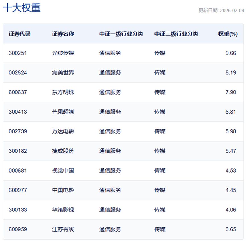Click the 十大权重 heading
The height and width of the screenshot is (241, 246).
pyautogui.click(x=22, y=8)
